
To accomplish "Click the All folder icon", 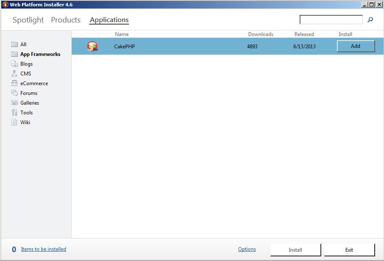I will [x=14, y=44].
